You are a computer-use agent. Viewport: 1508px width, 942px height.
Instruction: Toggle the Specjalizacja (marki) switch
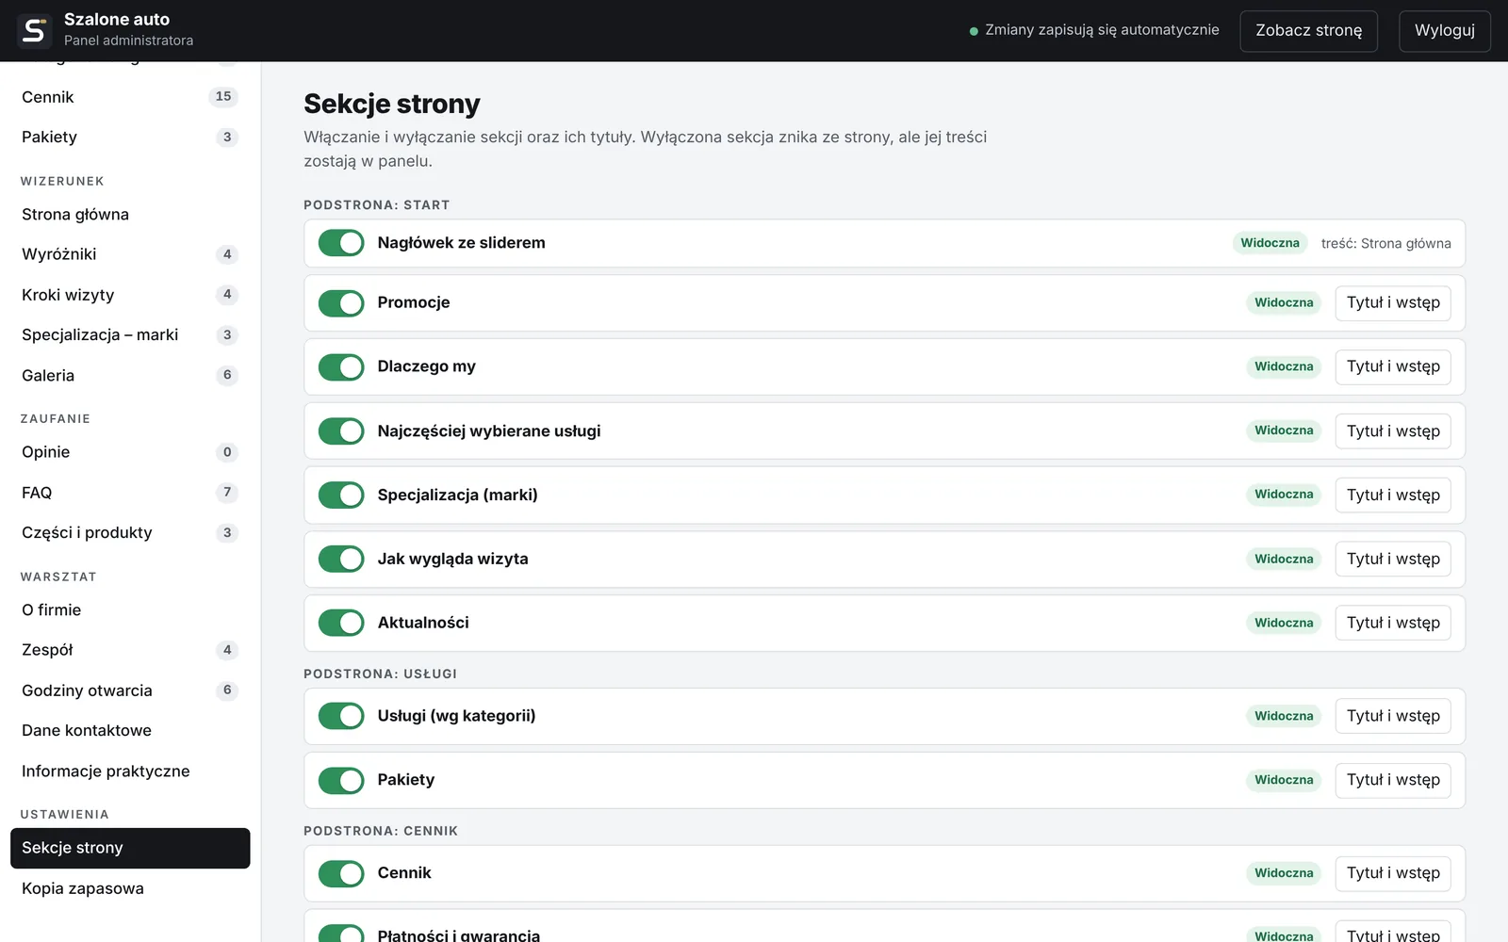[341, 495]
